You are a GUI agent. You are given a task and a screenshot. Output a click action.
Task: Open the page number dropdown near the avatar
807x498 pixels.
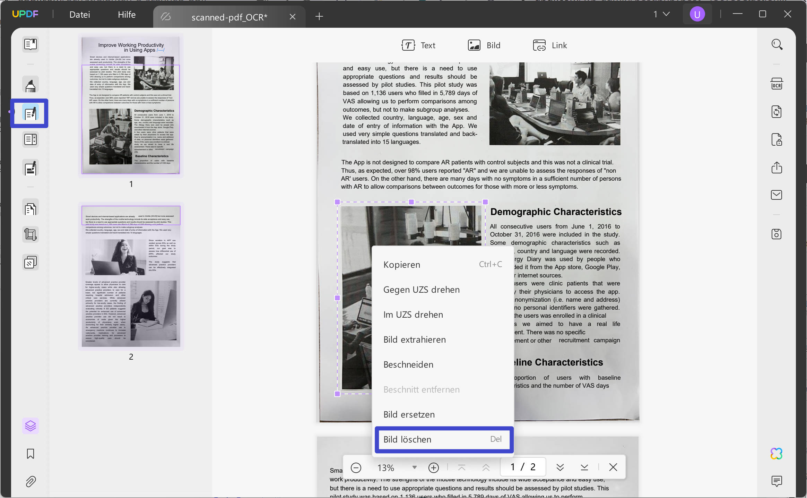661,14
